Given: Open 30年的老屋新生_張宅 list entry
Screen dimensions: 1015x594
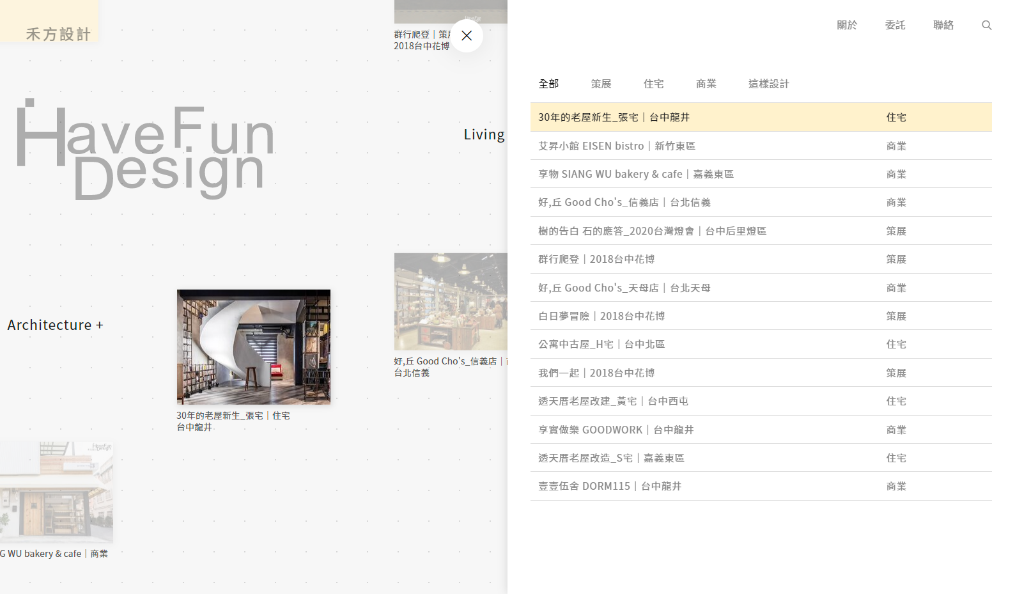Looking at the screenshot, I should pos(614,117).
